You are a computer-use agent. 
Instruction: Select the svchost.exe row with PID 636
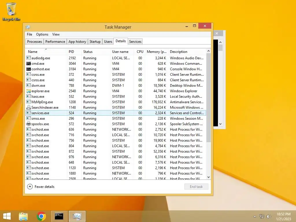116,129
